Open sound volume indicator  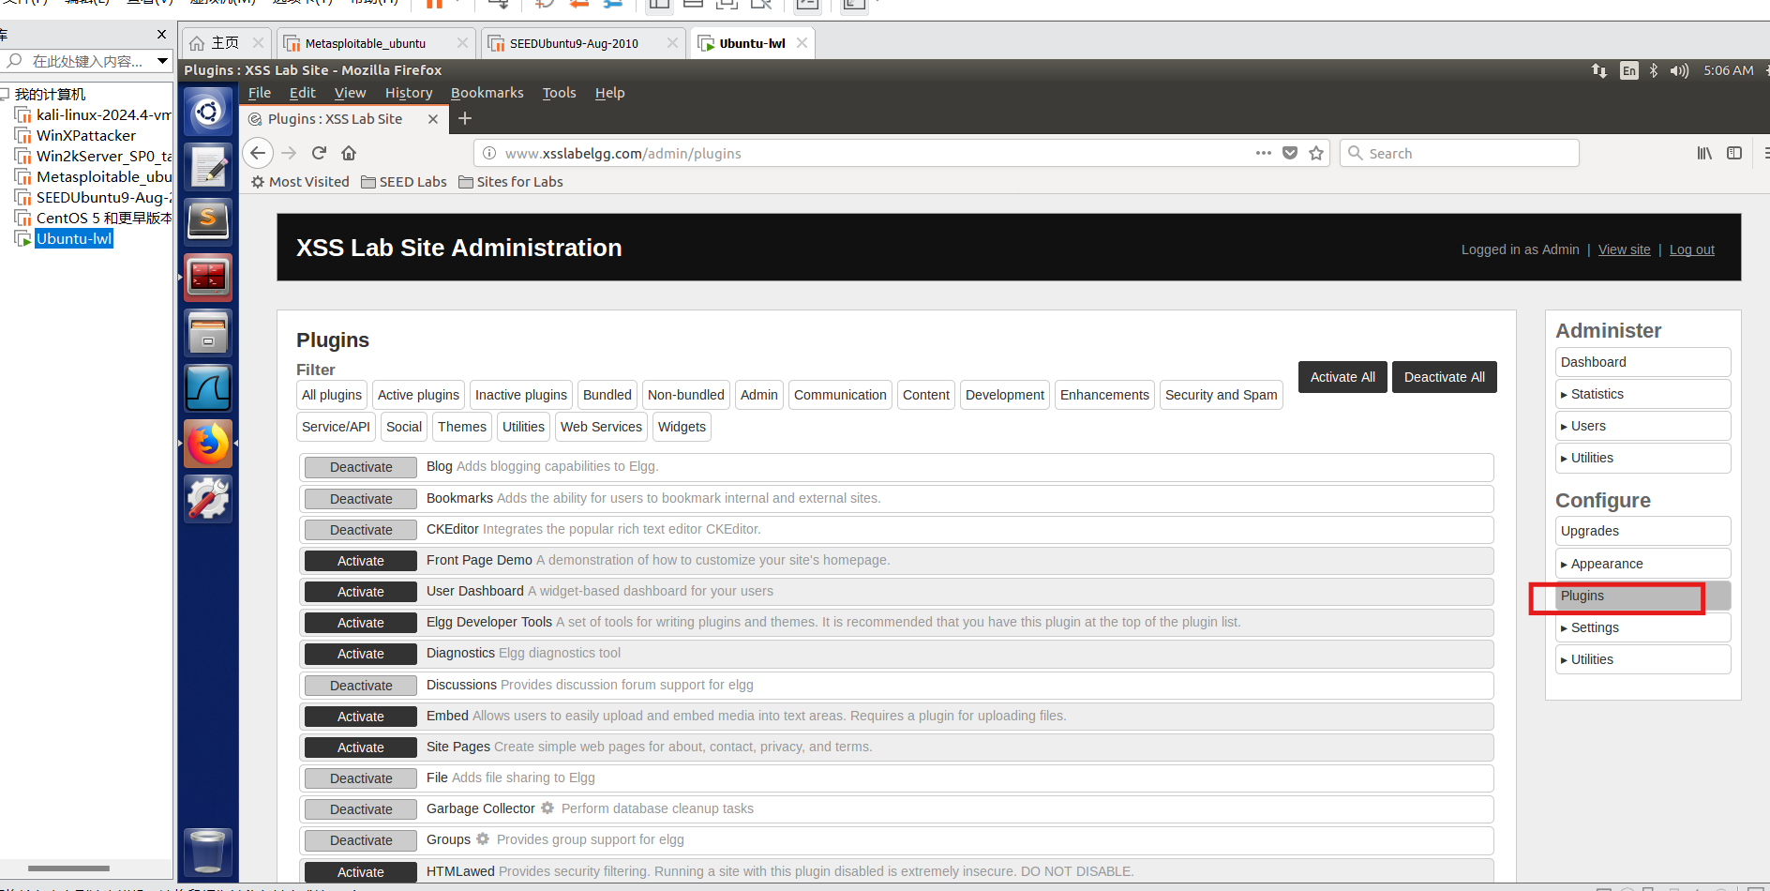tap(1679, 70)
